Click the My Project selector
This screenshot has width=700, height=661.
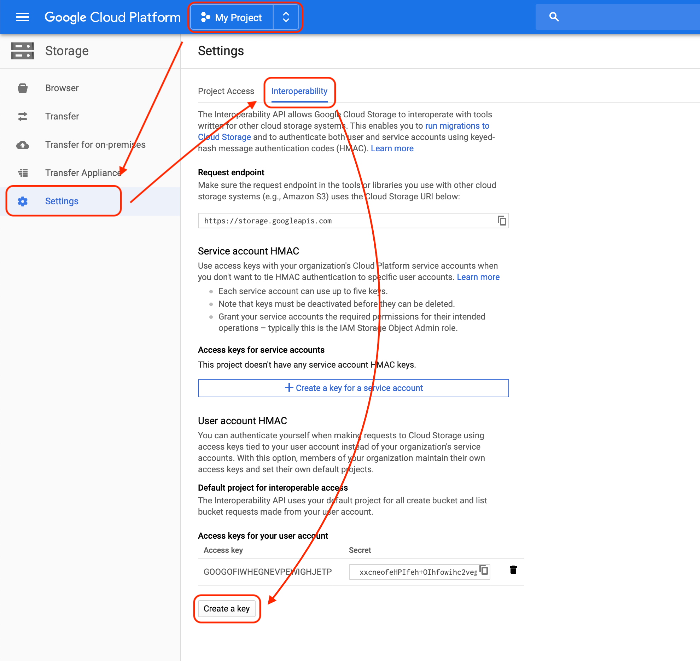click(x=232, y=17)
